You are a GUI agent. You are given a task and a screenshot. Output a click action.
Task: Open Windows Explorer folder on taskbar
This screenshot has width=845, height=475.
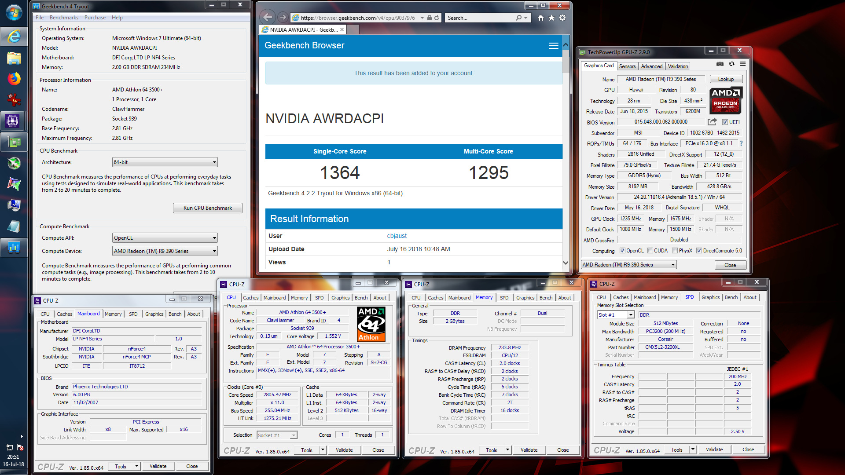[x=14, y=58]
